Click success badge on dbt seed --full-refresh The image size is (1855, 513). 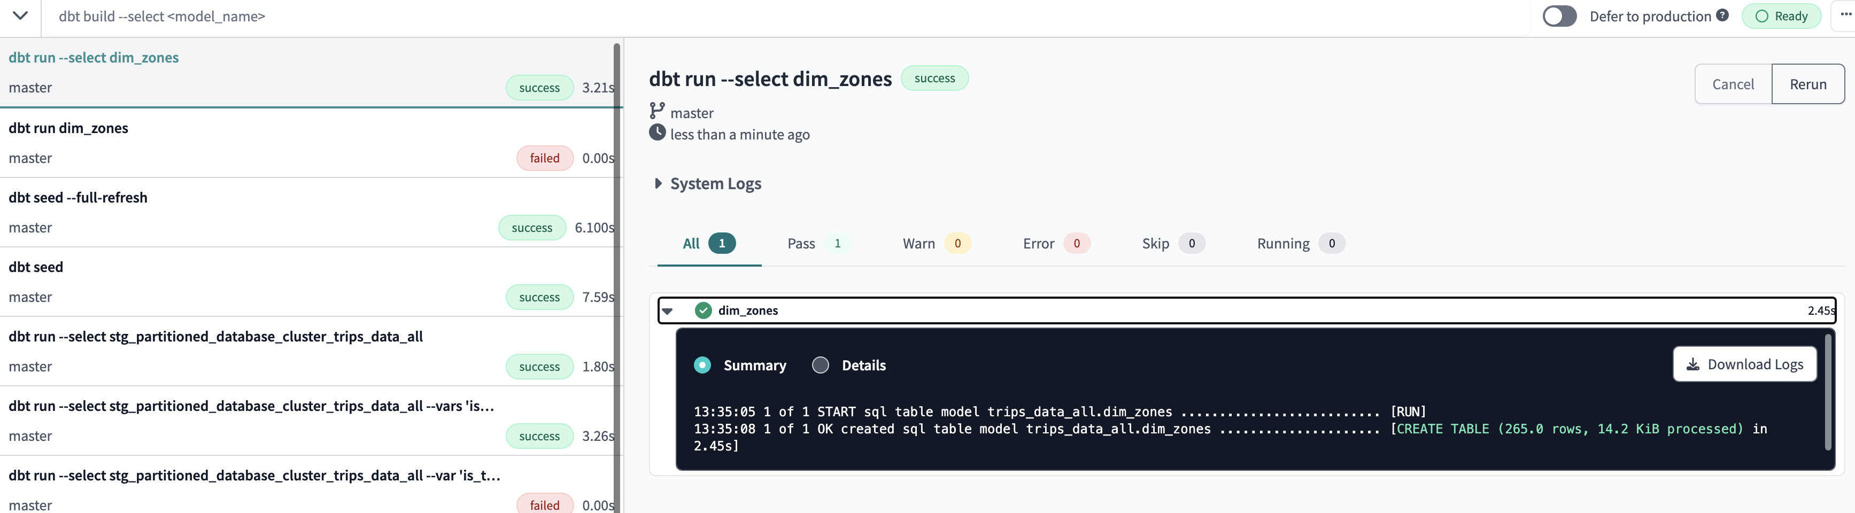(x=532, y=227)
